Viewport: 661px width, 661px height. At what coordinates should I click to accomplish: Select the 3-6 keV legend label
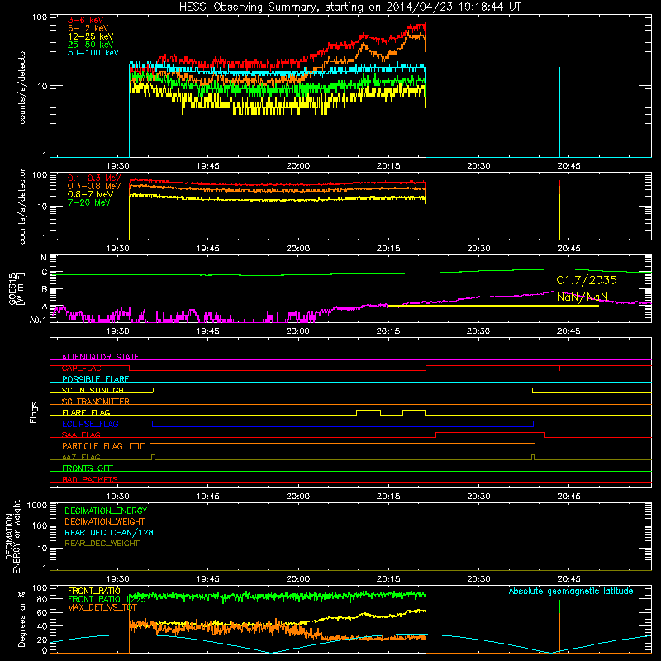click(85, 20)
